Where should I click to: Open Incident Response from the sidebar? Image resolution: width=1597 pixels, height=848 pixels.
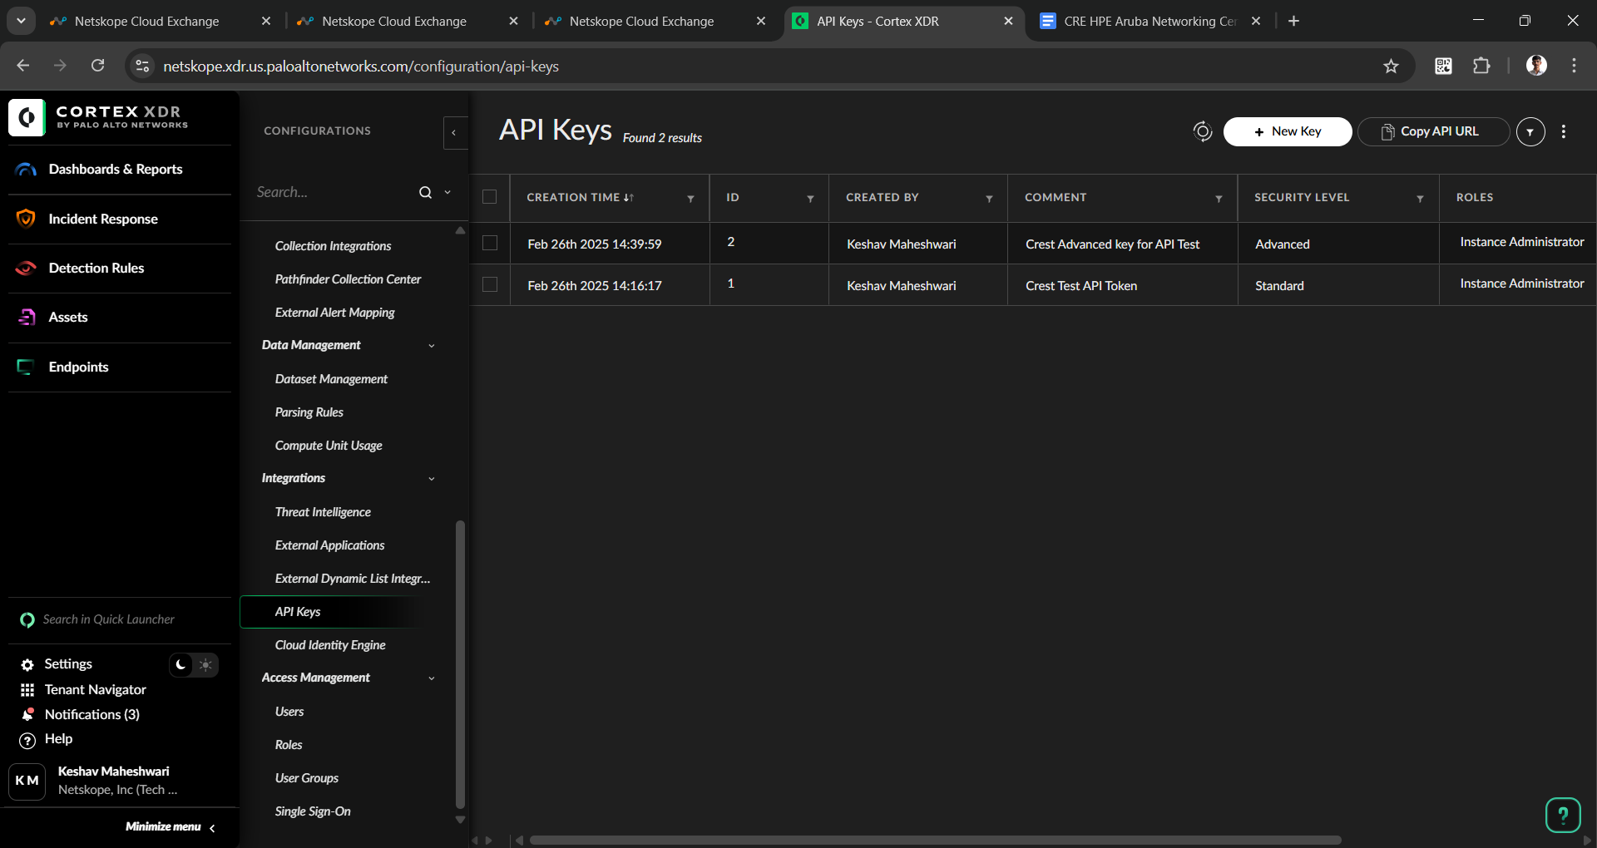click(x=103, y=219)
